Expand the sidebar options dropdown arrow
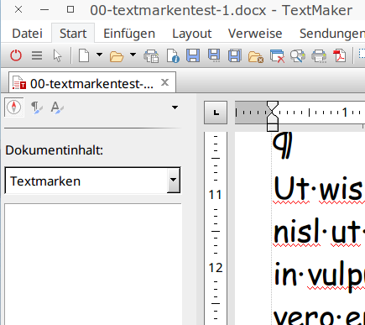 coord(175,107)
